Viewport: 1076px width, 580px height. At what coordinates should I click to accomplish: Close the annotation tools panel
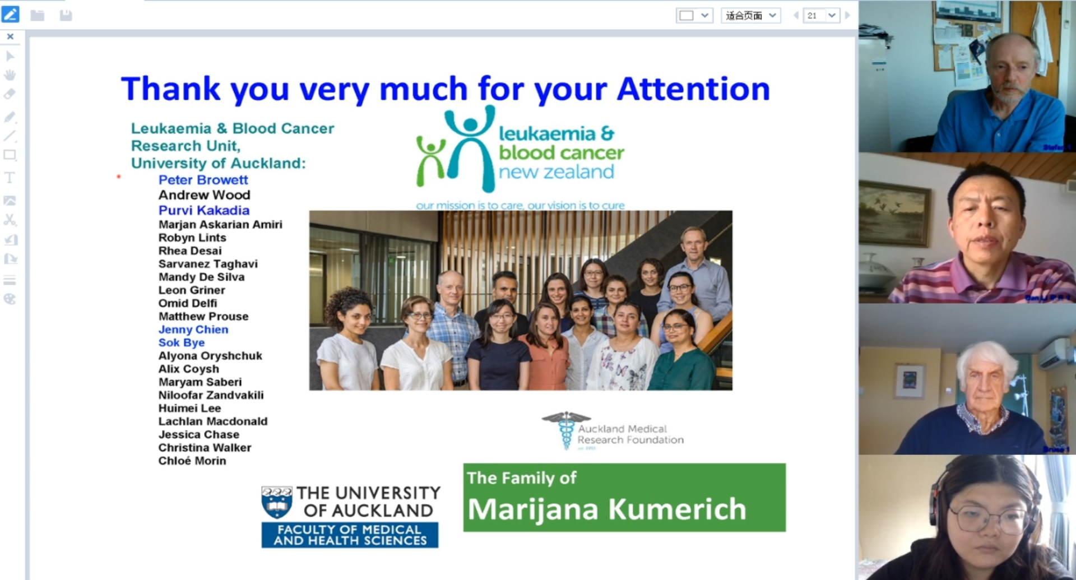(x=10, y=36)
